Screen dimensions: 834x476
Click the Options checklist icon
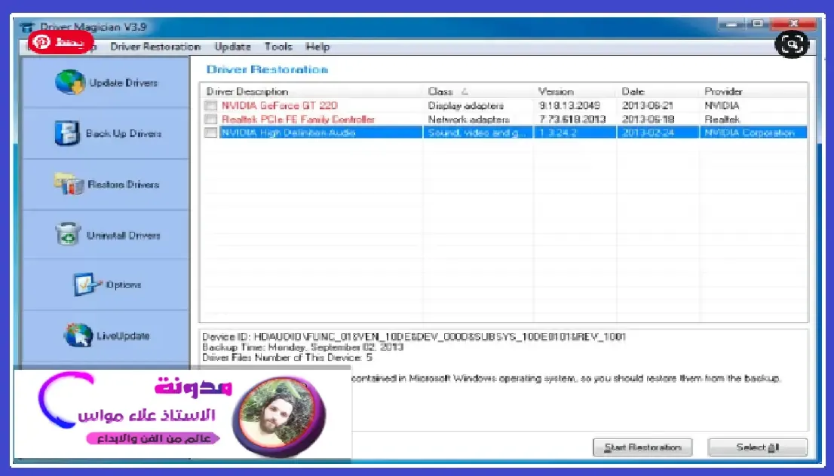point(87,285)
